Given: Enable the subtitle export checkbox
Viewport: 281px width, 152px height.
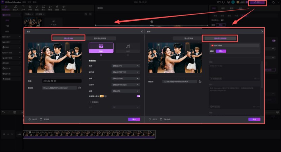Looking at the screenshot, I should coord(89,102).
